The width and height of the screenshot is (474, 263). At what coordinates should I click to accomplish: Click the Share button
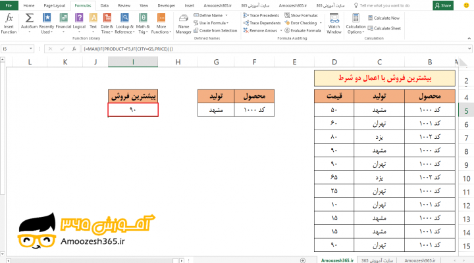[x=443, y=5]
